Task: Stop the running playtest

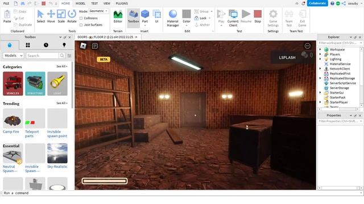Action: click(258, 16)
